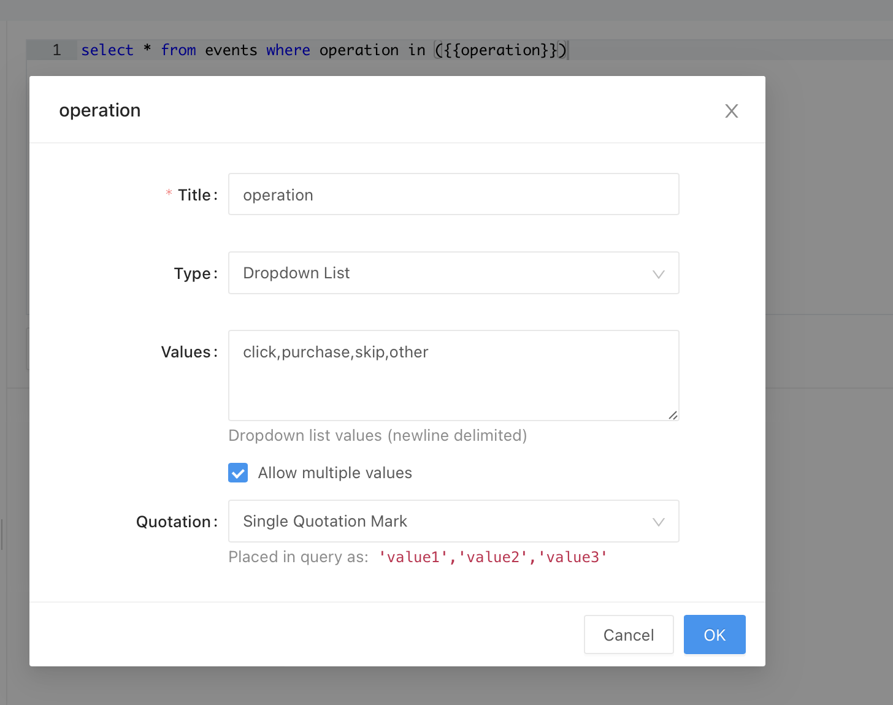Click the 'value1','value2','value3' preview text
This screenshot has width=893, height=705.
coord(493,557)
